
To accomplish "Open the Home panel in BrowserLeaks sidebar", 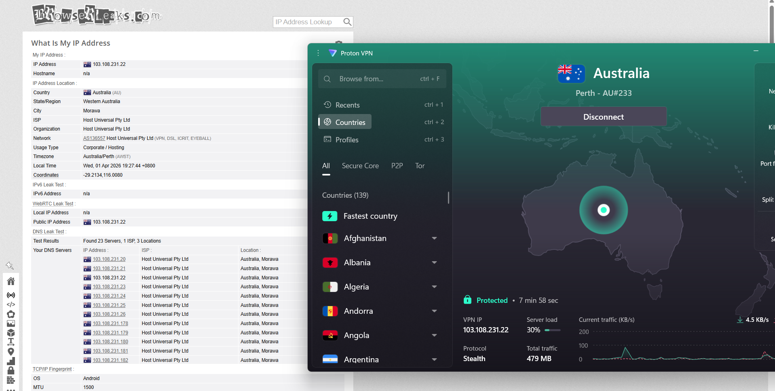I will coord(11,281).
